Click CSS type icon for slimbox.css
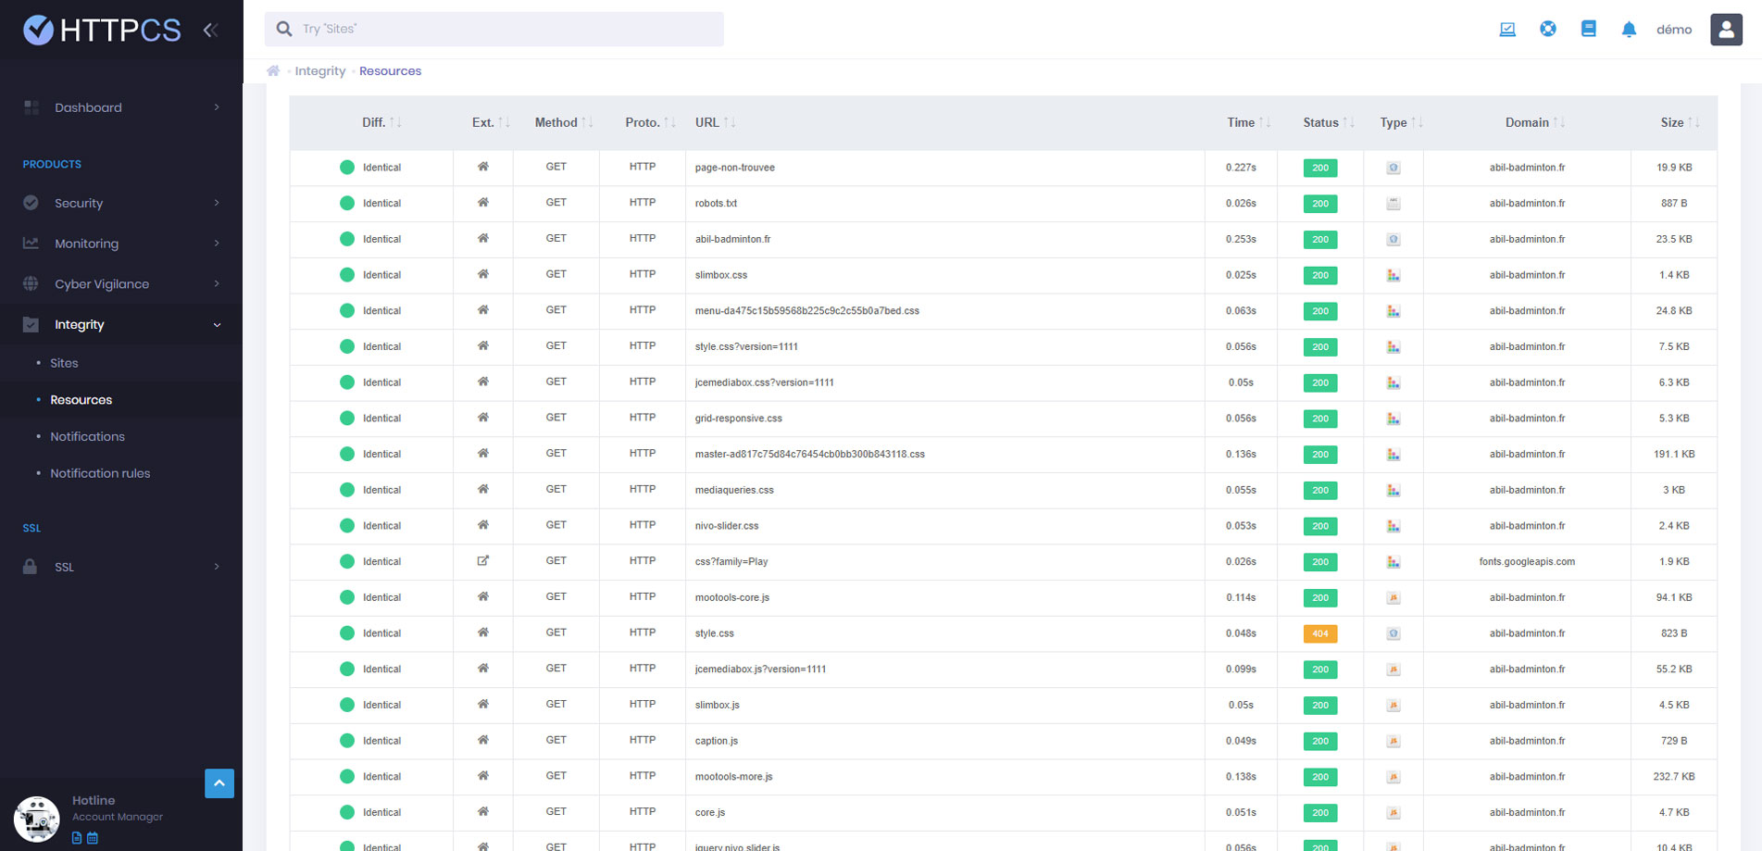This screenshot has height=851, width=1762. pyautogui.click(x=1393, y=275)
